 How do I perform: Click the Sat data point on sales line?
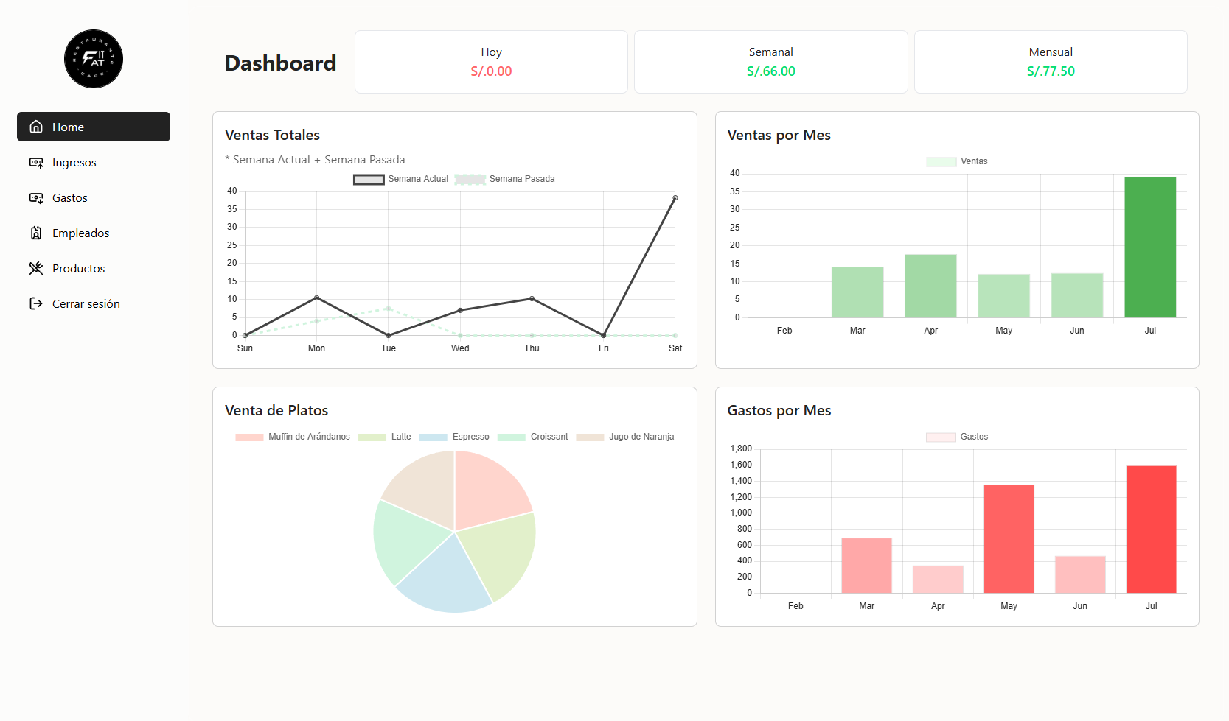click(x=675, y=198)
